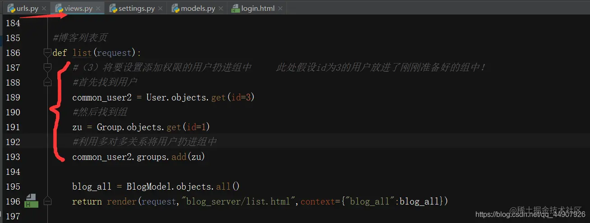Click the render call on line 196
Screen dimensions: 590x223
[122, 201]
